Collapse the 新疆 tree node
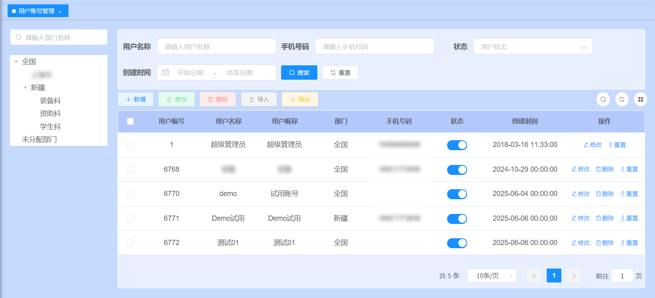The height and width of the screenshot is (298, 655). click(x=25, y=88)
